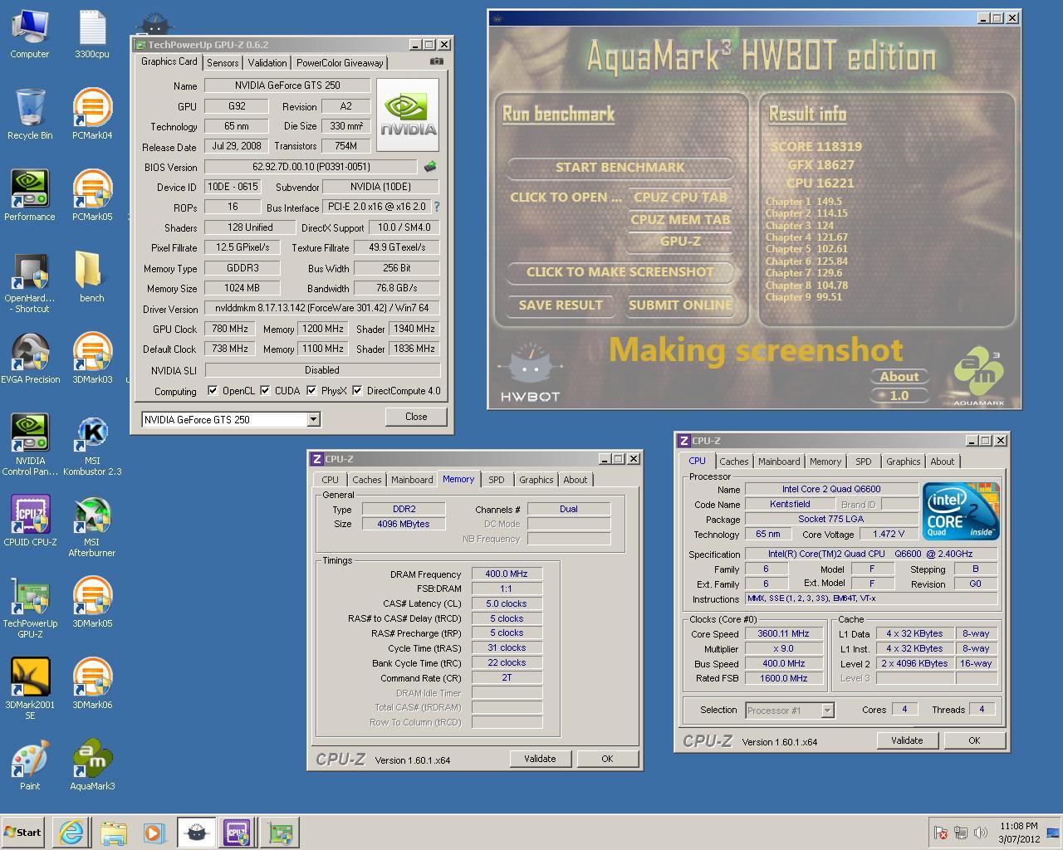Click Validate in memory CPU-Z window
Viewport: 1063px width, 850px height.
click(x=540, y=759)
